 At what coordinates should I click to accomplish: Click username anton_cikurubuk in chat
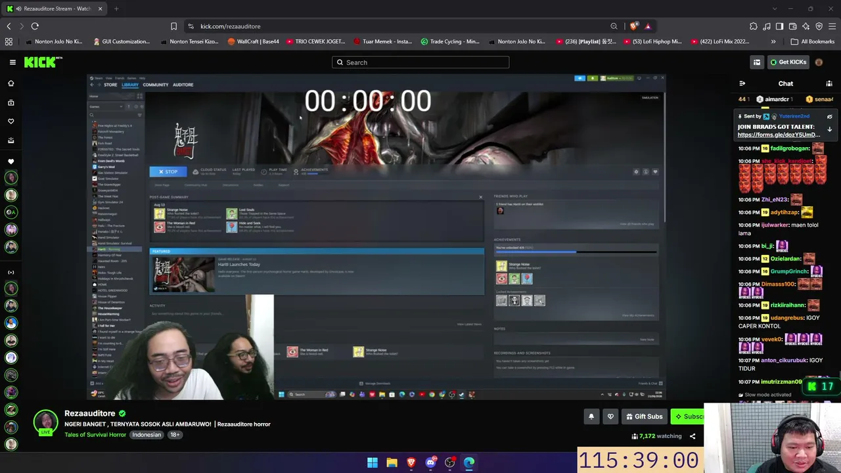[783, 360]
